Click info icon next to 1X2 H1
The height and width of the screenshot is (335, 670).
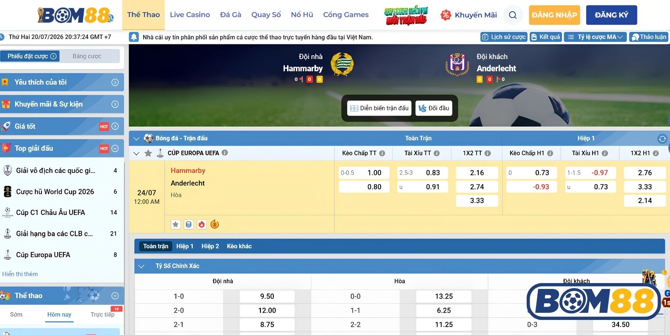pos(656,153)
